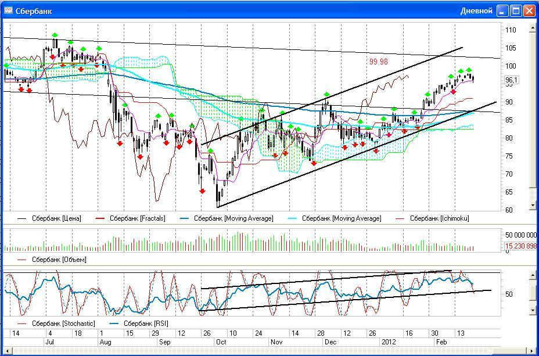Click the 60 price axis label
Viewport: 539px width, 356px height.
coord(511,210)
